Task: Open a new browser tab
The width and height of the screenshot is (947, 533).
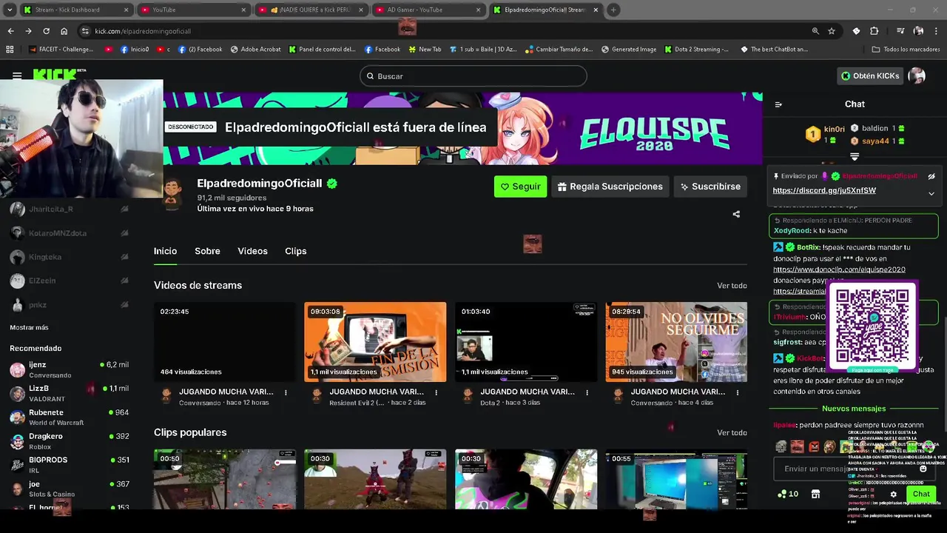Action: pos(613,10)
